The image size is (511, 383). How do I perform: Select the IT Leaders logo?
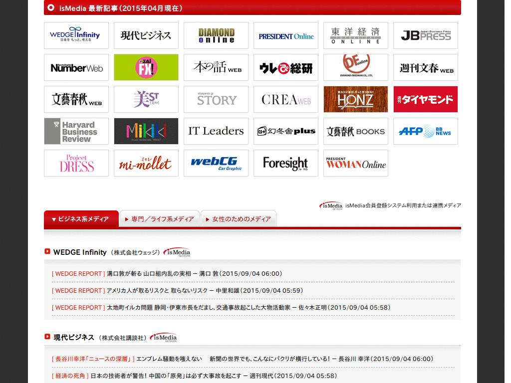pos(216,131)
